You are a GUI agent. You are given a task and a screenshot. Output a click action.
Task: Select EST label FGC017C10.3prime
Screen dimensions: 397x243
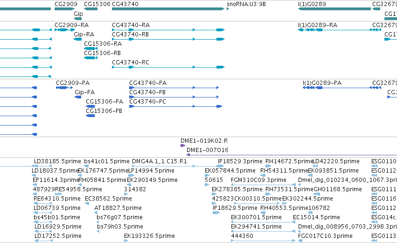click(x=325, y=236)
